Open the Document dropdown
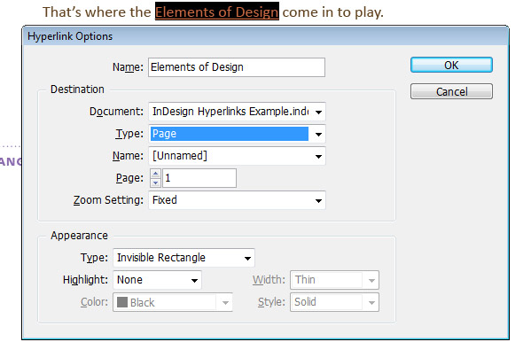The height and width of the screenshot is (342, 531). point(237,112)
